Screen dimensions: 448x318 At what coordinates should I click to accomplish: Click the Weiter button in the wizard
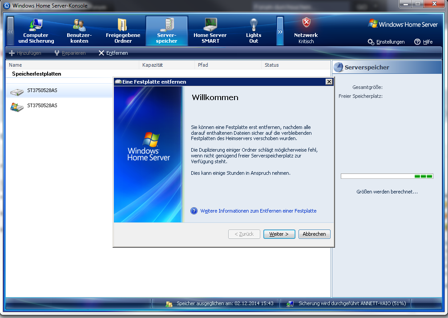[x=279, y=234]
